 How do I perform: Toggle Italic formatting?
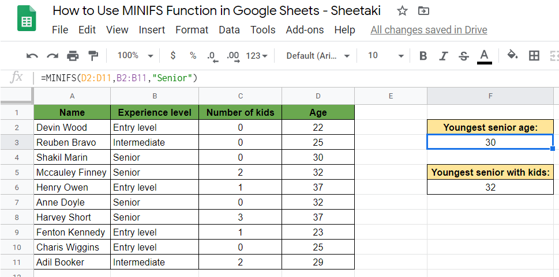[x=444, y=56]
